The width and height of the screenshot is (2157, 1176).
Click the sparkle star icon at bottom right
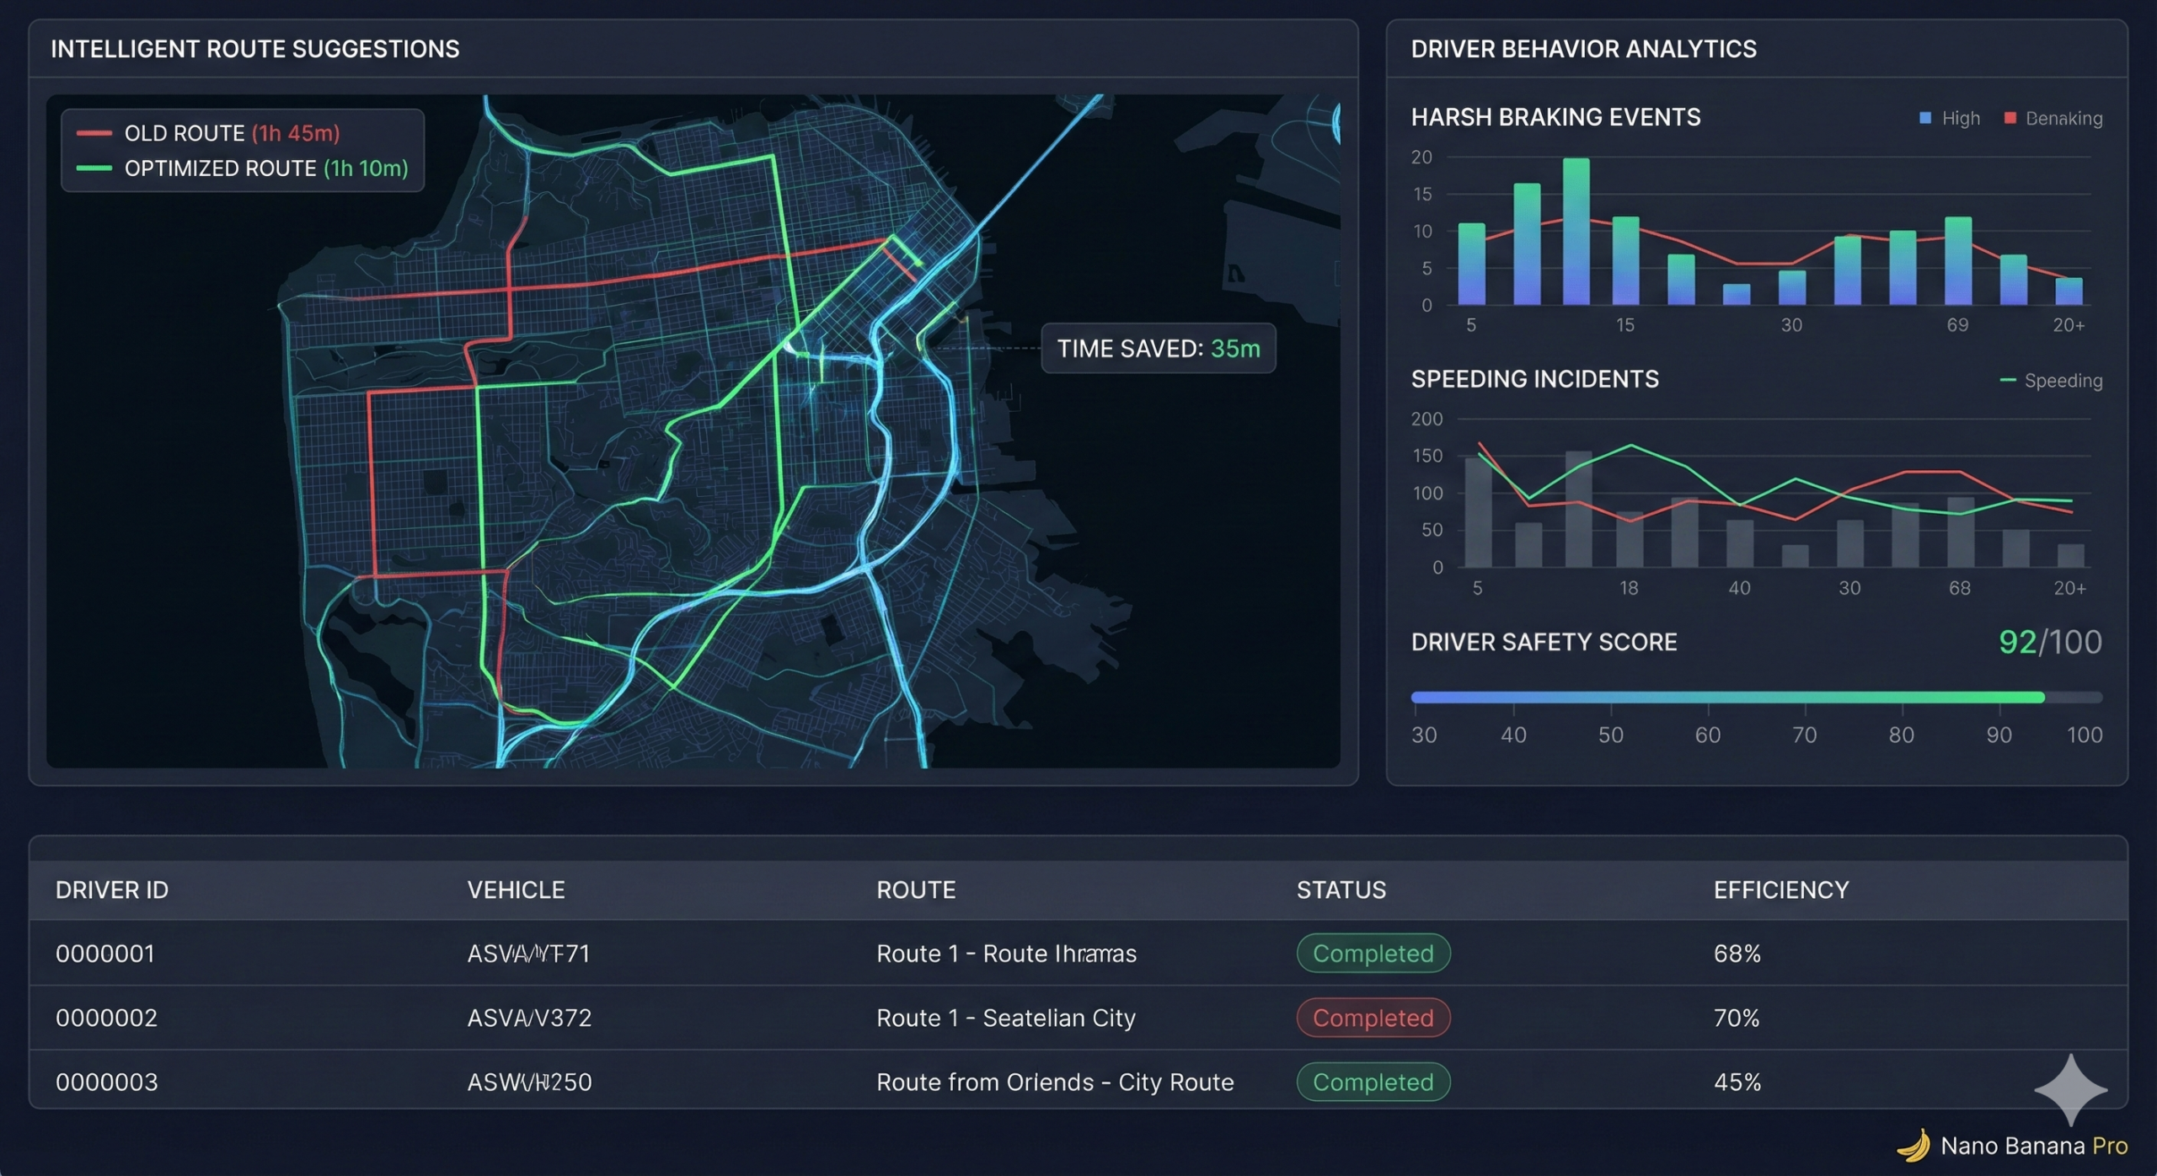(x=2070, y=1089)
